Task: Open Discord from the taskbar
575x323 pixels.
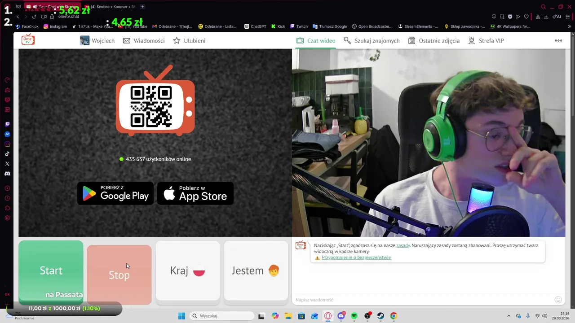Action: click(x=341, y=316)
